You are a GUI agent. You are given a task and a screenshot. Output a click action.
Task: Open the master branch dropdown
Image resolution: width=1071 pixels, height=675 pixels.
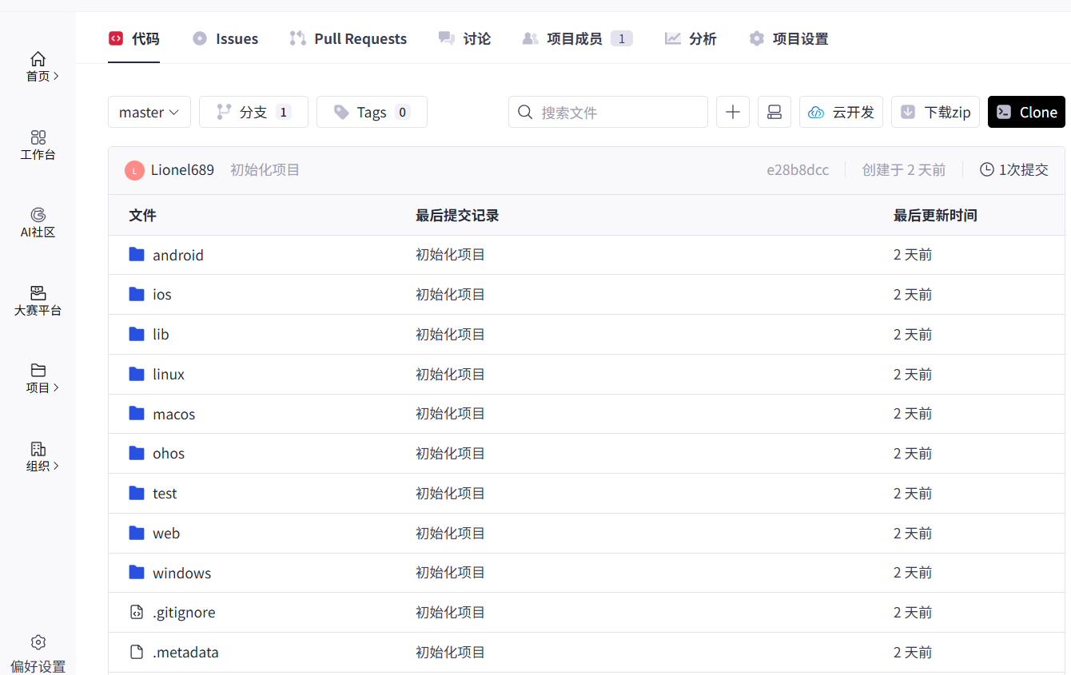click(149, 112)
